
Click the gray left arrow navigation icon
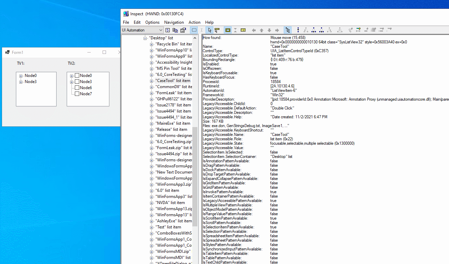[254, 30]
